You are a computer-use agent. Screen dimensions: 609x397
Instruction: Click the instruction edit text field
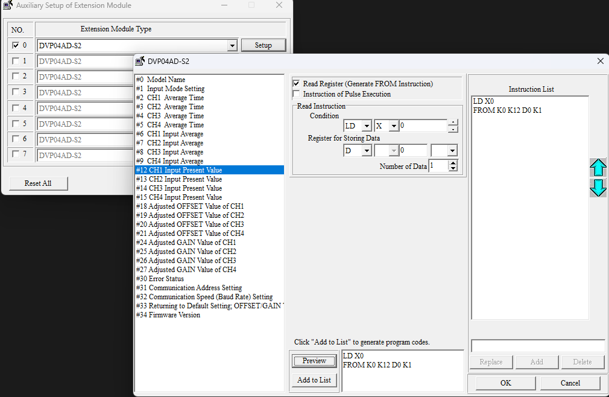click(537, 346)
